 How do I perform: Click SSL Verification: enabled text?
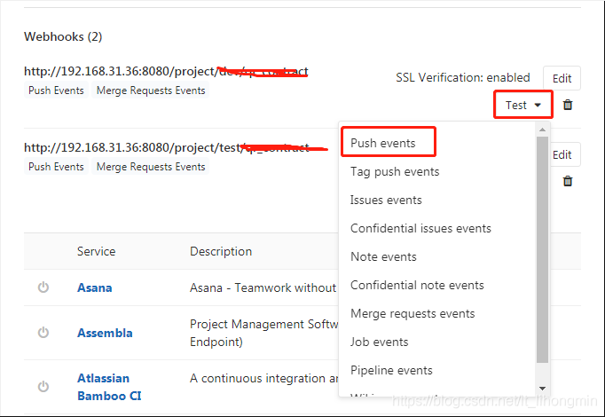click(463, 77)
